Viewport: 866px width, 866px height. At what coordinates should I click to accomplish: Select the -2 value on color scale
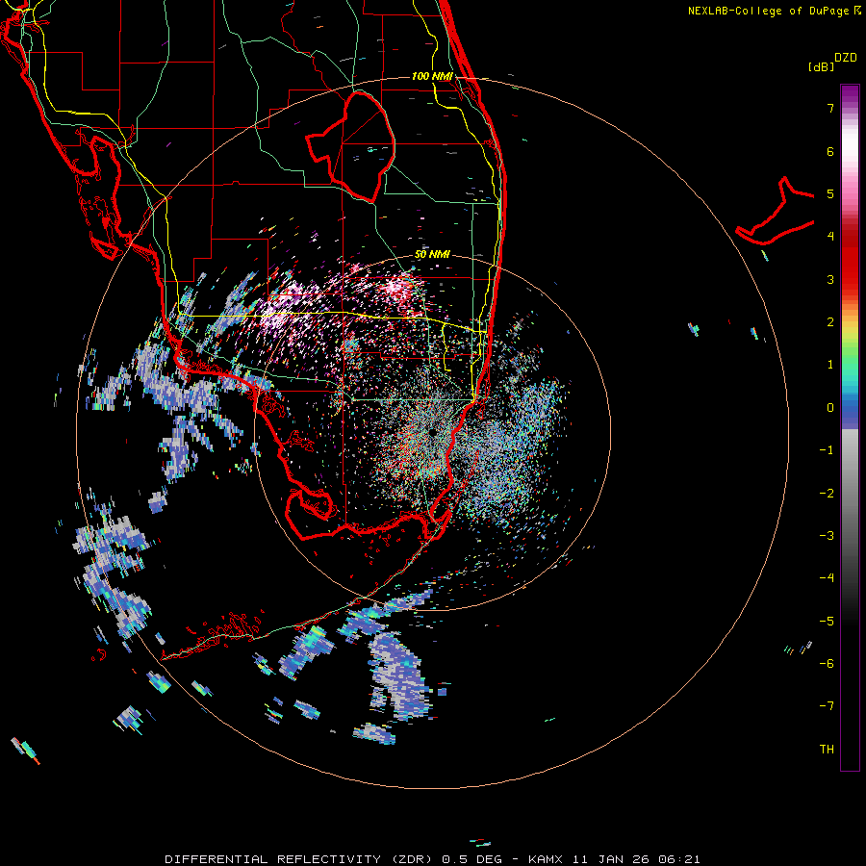(827, 493)
